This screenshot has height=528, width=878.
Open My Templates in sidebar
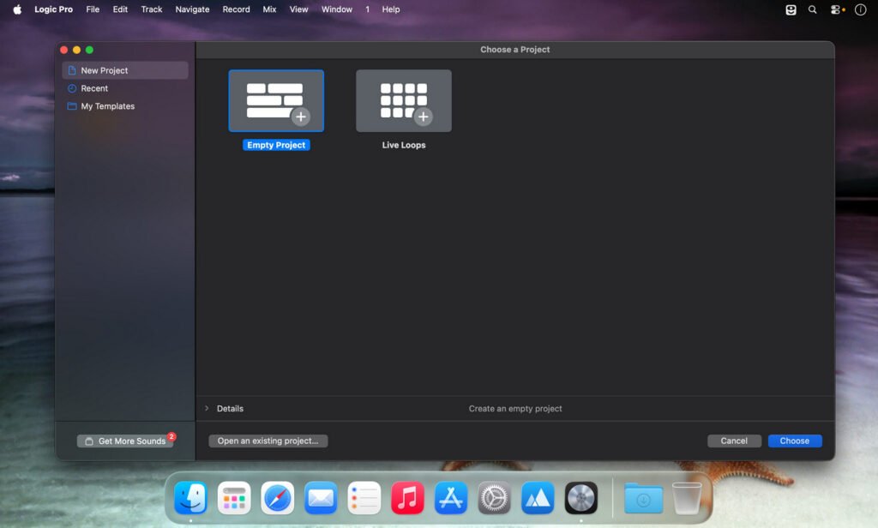pos(125,106)
